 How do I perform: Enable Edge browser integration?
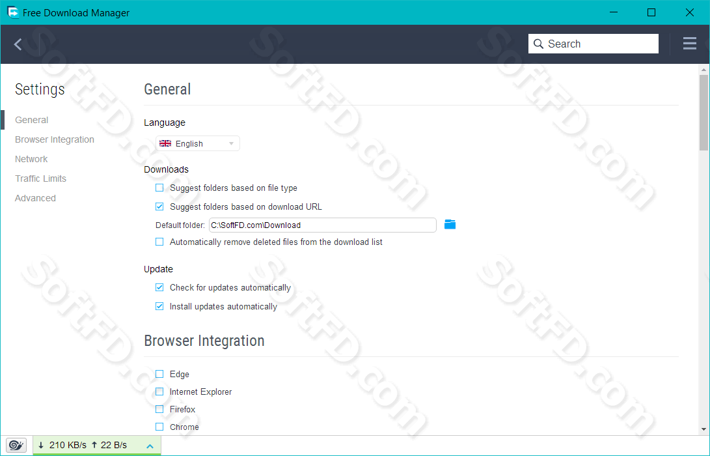click(x=159, y=374)
